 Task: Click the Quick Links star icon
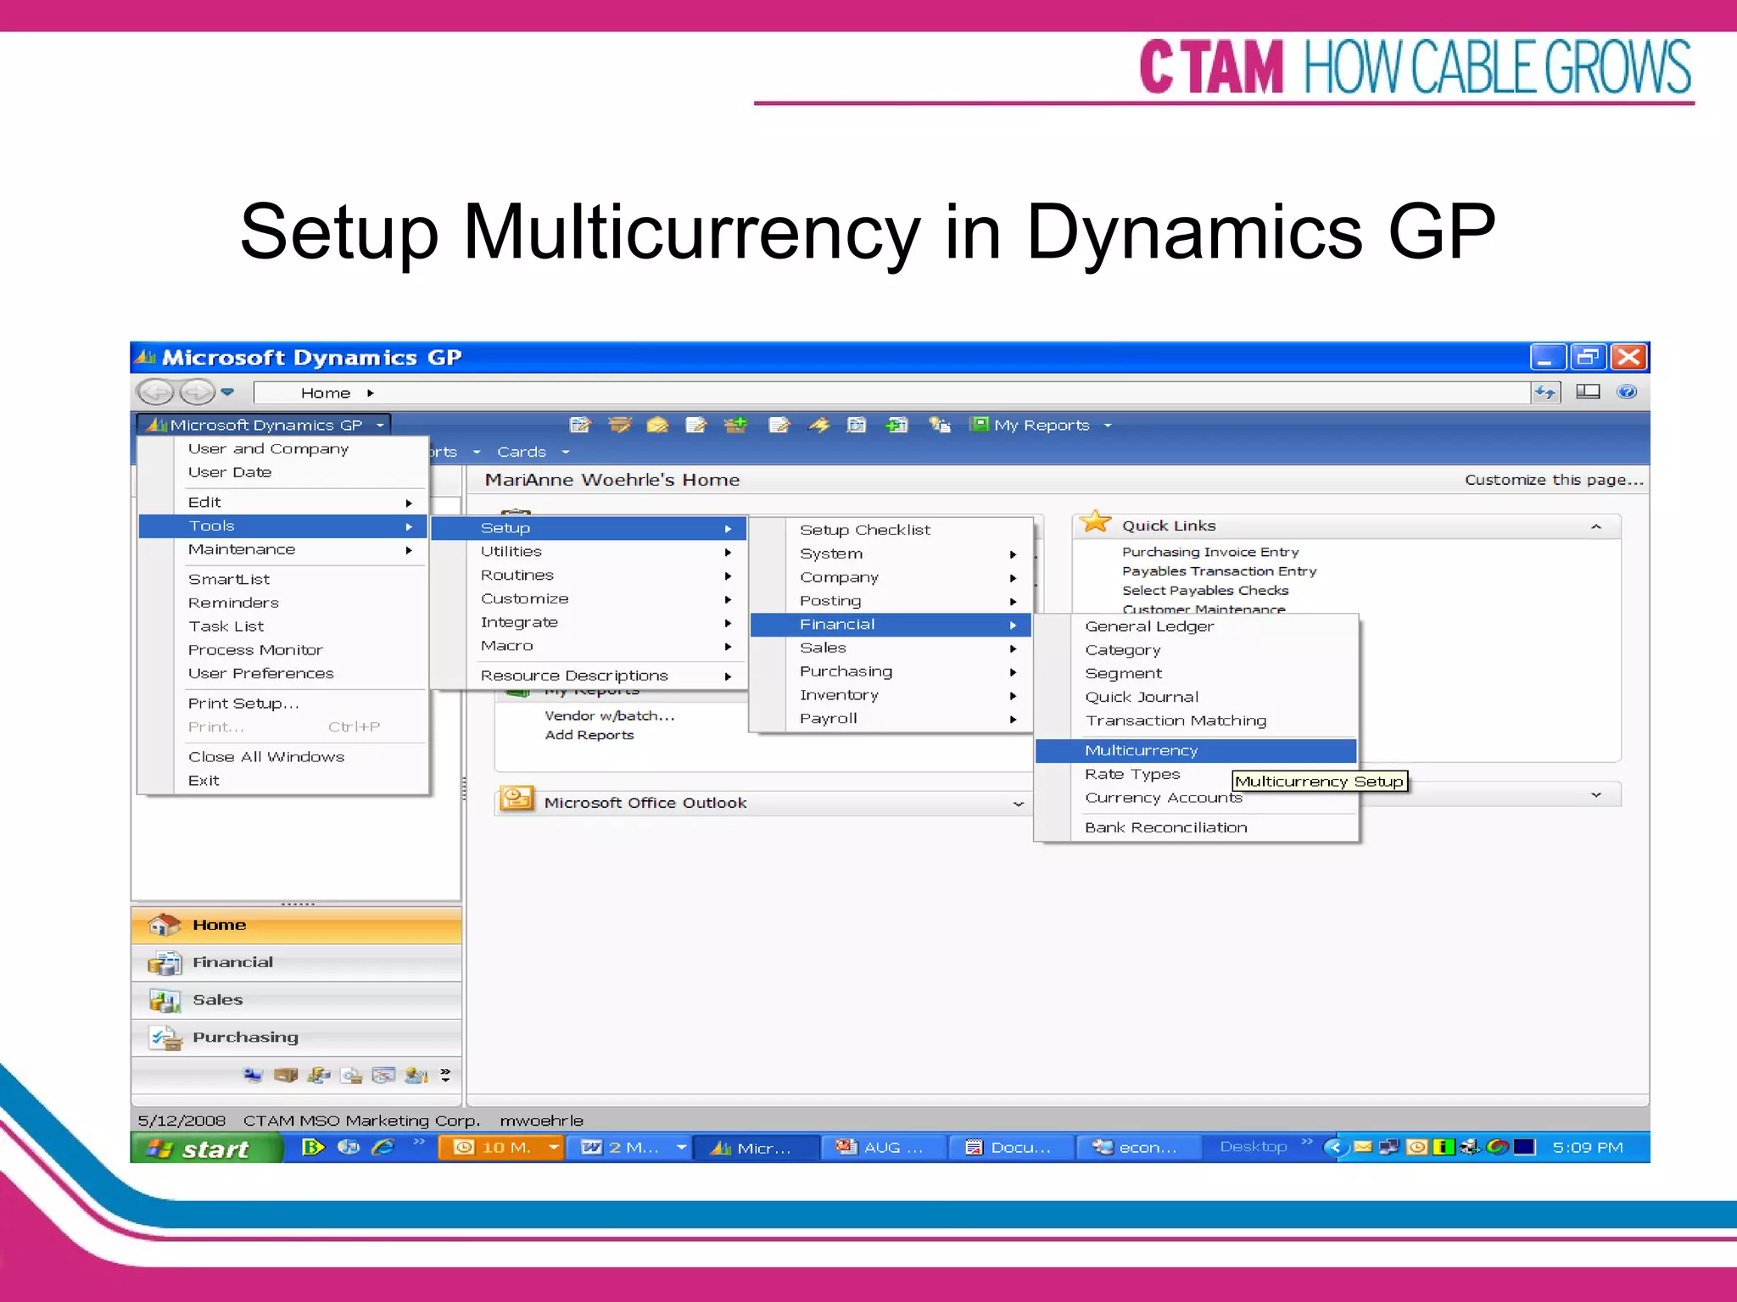pos(1096,522)
